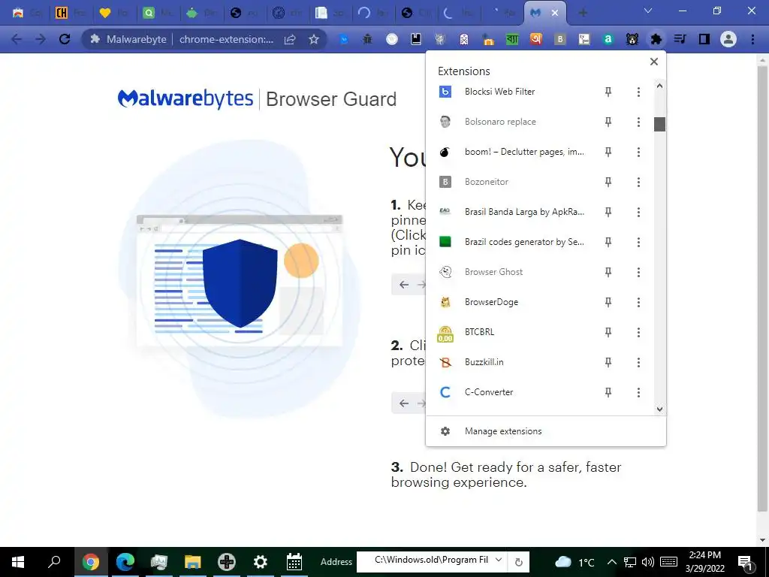Screen dimensions: 769x577
Task: Open the Chrome three-dot main menu
Action: (752, 39)
